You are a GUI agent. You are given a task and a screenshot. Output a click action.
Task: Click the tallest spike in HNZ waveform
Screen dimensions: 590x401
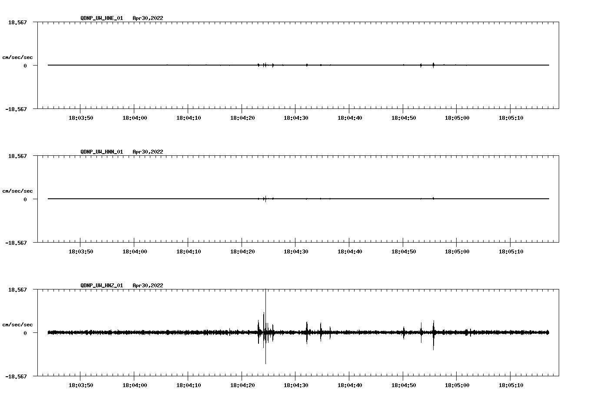click(265, 312)
